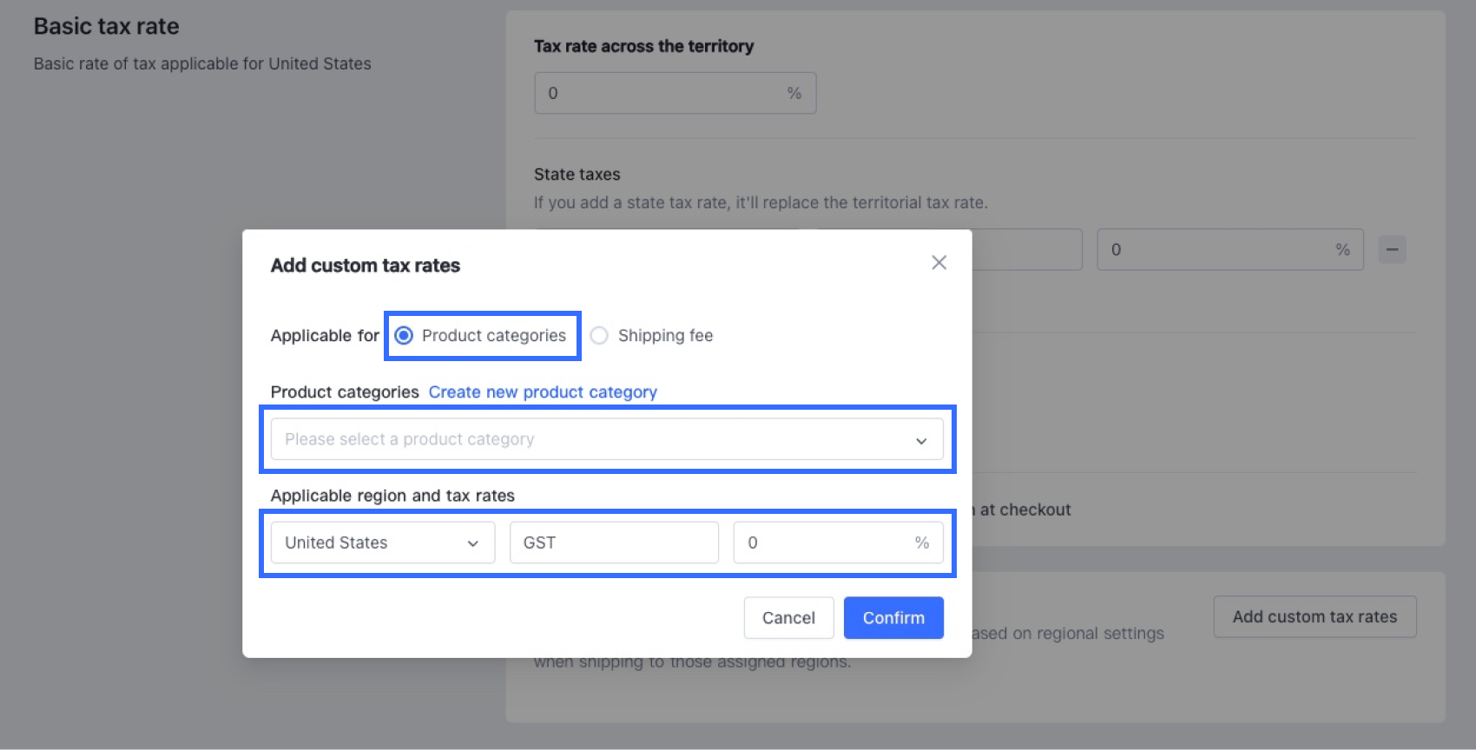The width and height of the screenshot is (1476, 750).
Task: Click the Product categories radio circle
Action: coord(404,335)
